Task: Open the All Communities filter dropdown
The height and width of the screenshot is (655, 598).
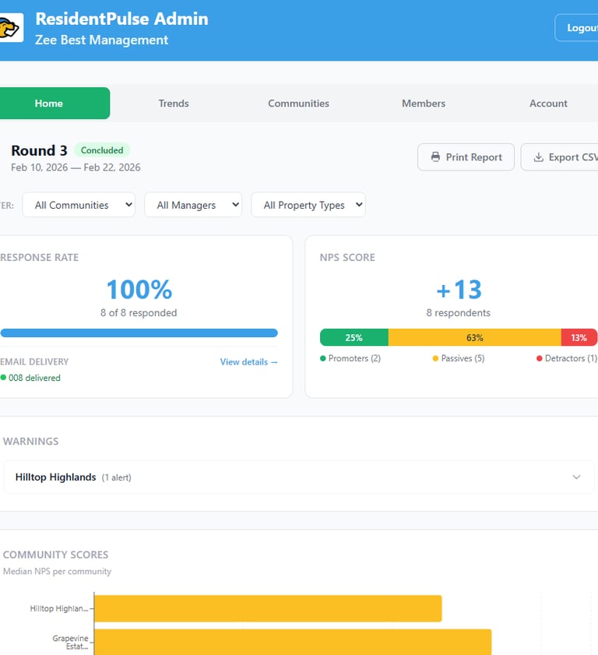Action: [x=79, y=205]
